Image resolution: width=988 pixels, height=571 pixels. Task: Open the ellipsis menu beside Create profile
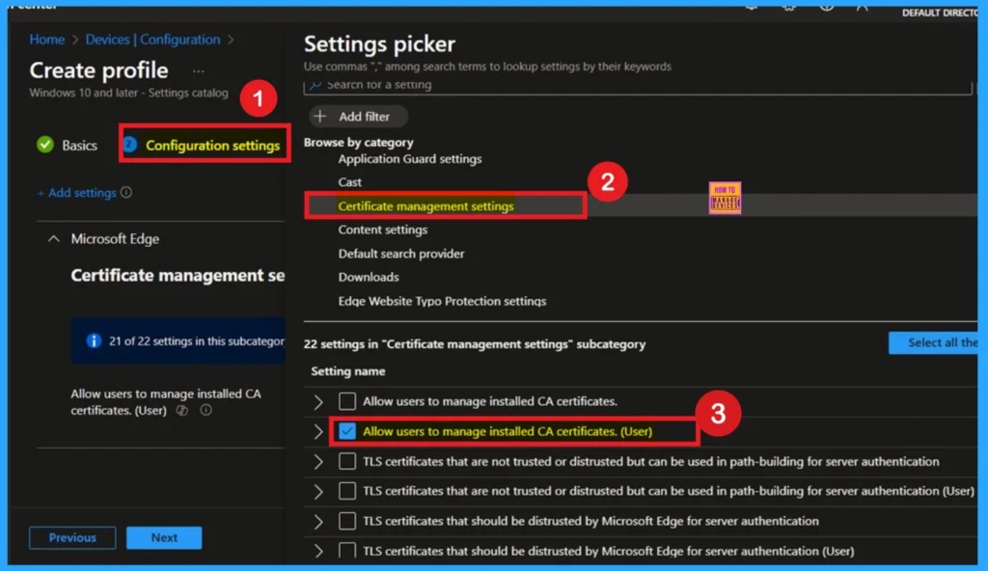199,71
